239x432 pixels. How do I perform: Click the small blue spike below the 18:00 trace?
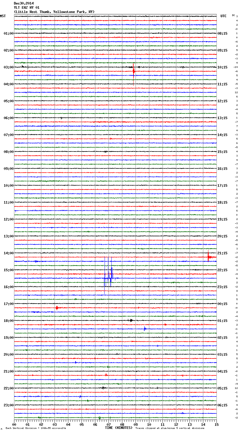(145, 329)
